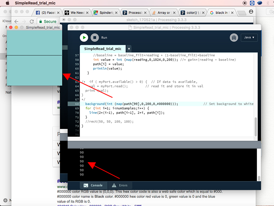Click the sketch output canvas window
Viewport: 274px width, 206px height.
[34, 58]
